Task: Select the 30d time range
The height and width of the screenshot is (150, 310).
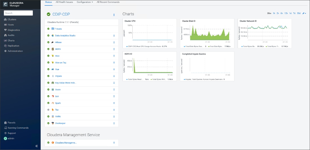Action: point(299,13)
